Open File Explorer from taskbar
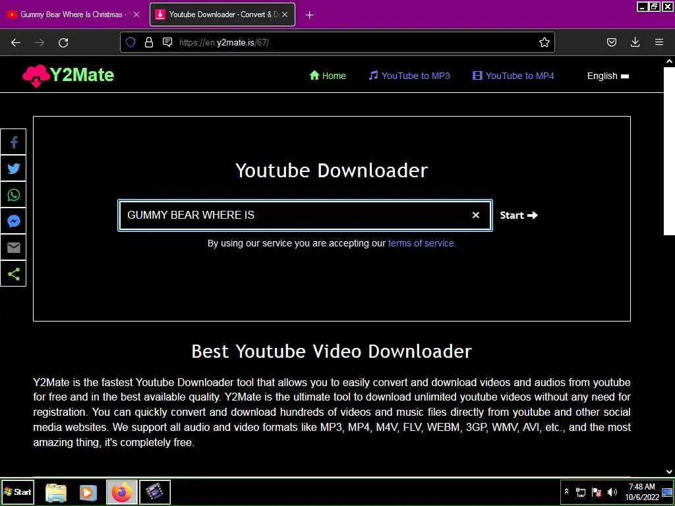This screenshot has width=675, height=506. point(56,492)
